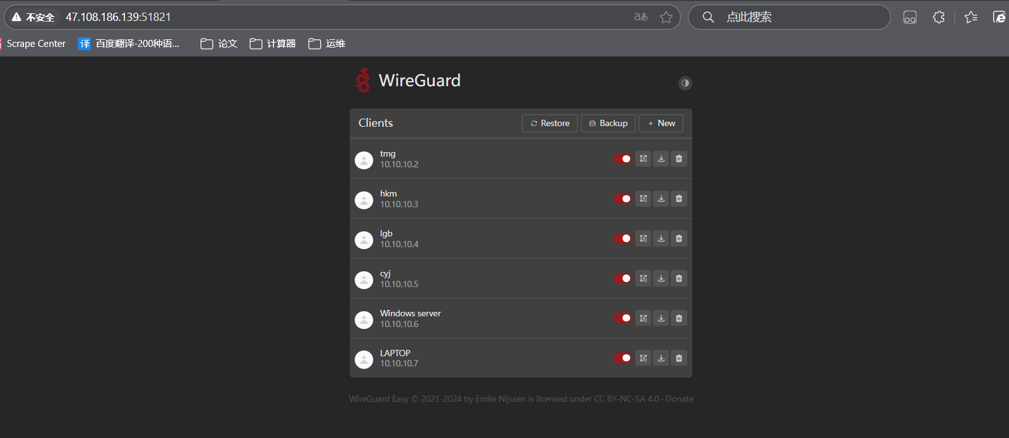Viewport: 1009px width, 438px height.
Task: Disable the tmg client toggle
Action: 623,159
